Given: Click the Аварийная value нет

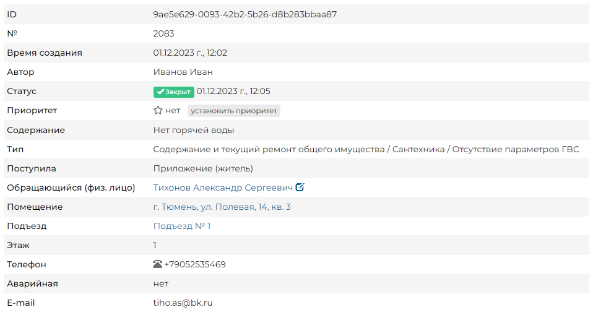Looking at the screenshot, I should [x=161, y=283].
